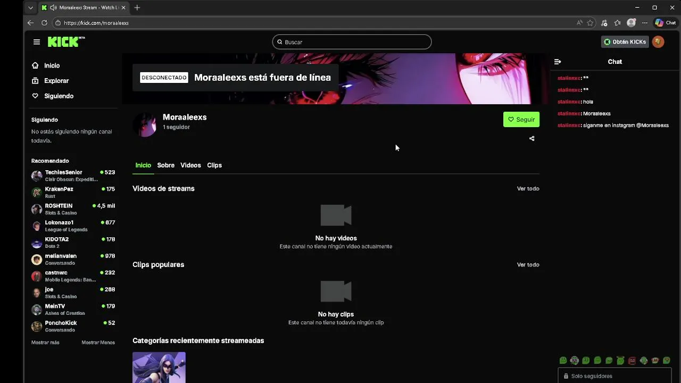681x383 pixels.
Task: Open recommended channel KrakenPez
Action: (x=73, y=192)
